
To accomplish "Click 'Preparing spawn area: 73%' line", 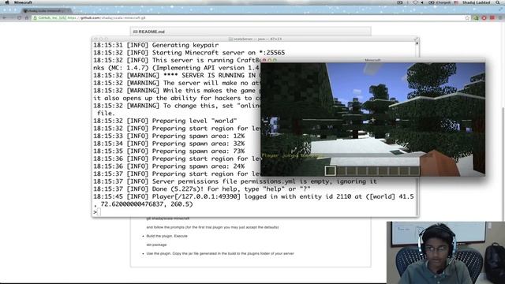I will click(169, 151).
